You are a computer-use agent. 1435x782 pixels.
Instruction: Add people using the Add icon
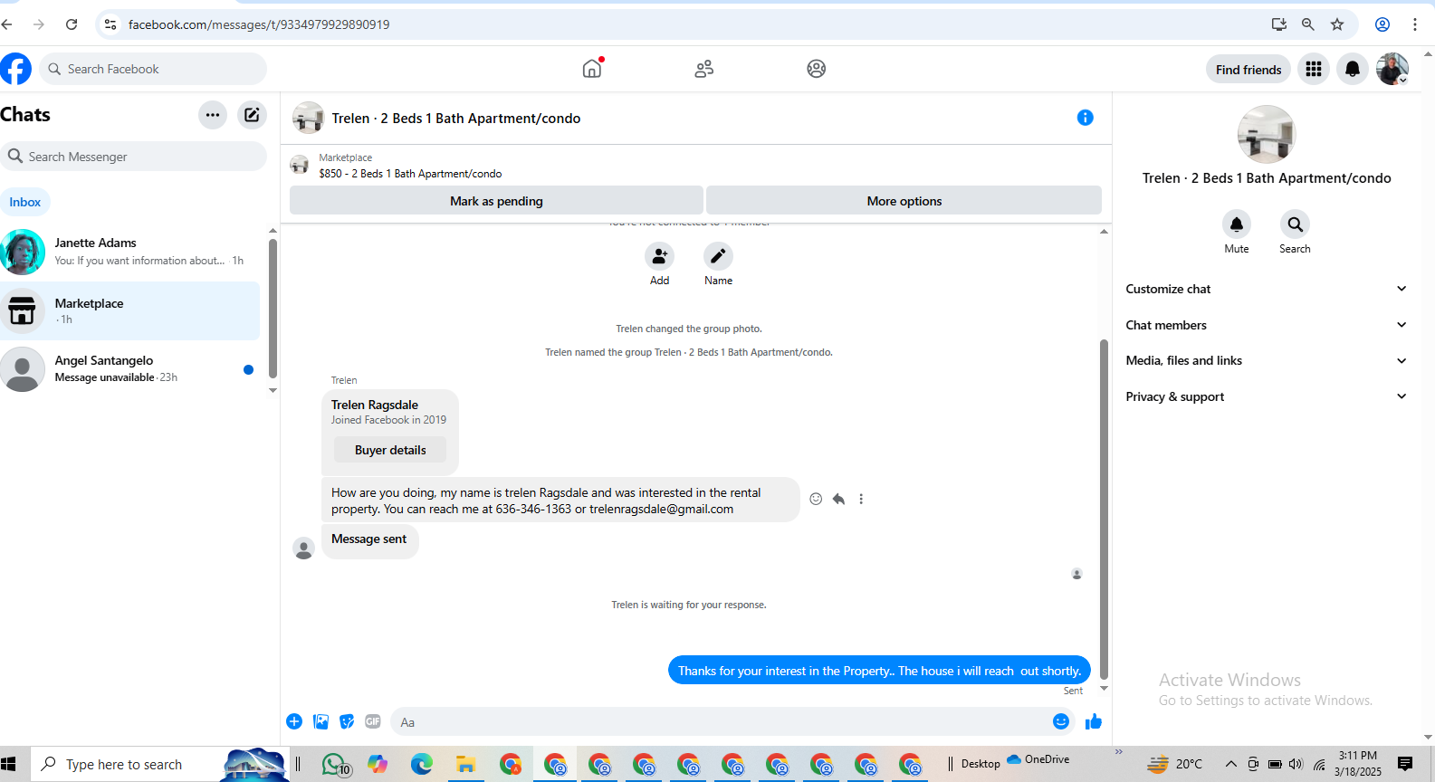tap(659, 256)
